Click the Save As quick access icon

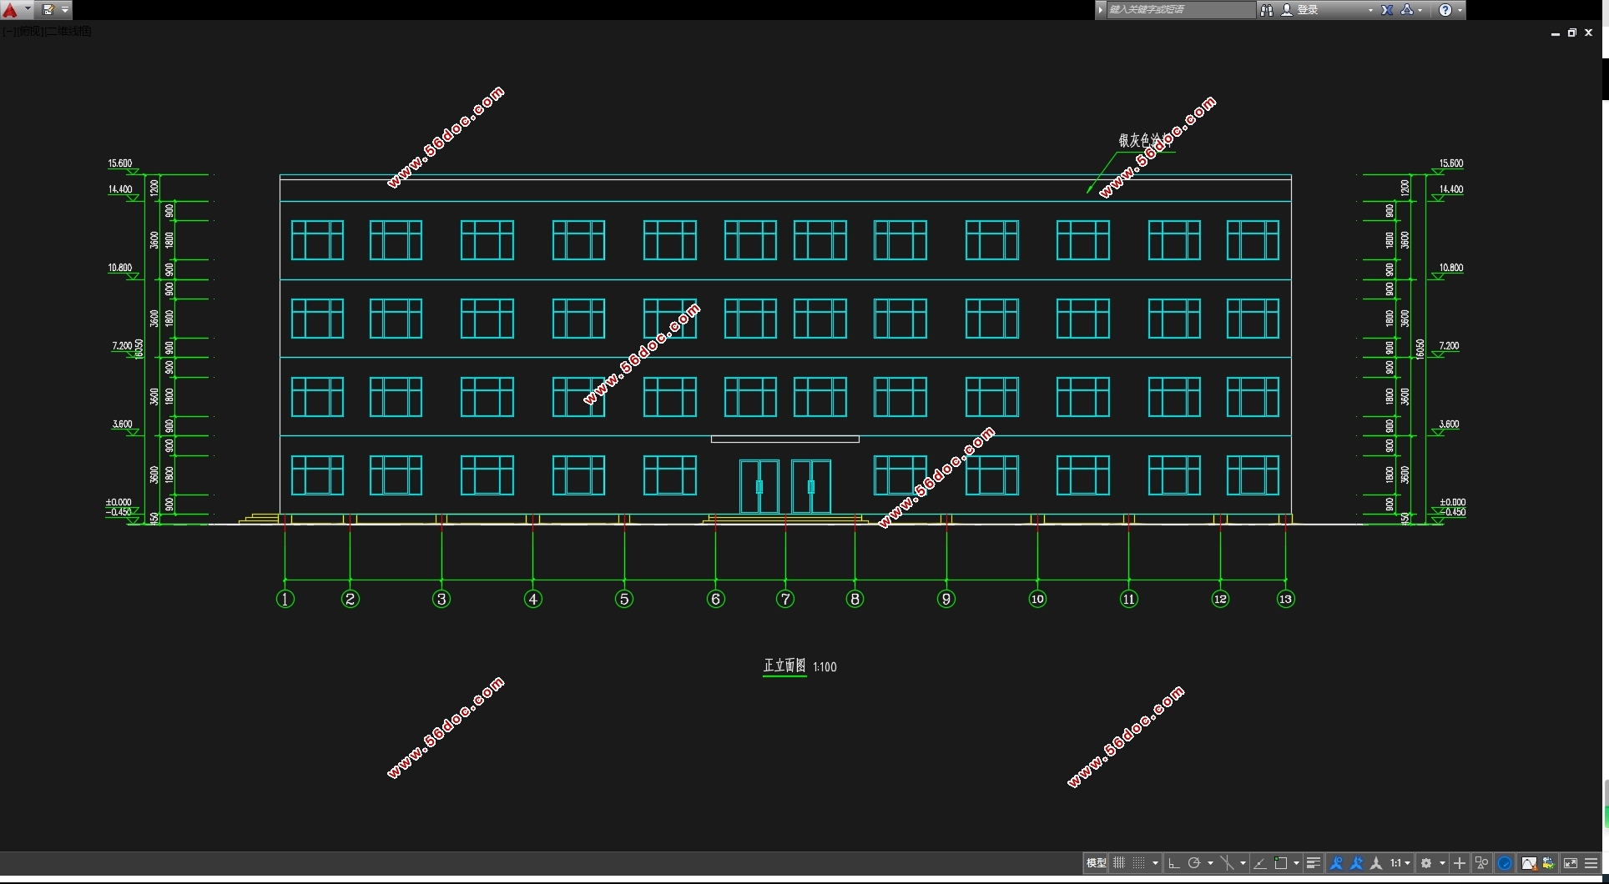[x=48, y=10]
